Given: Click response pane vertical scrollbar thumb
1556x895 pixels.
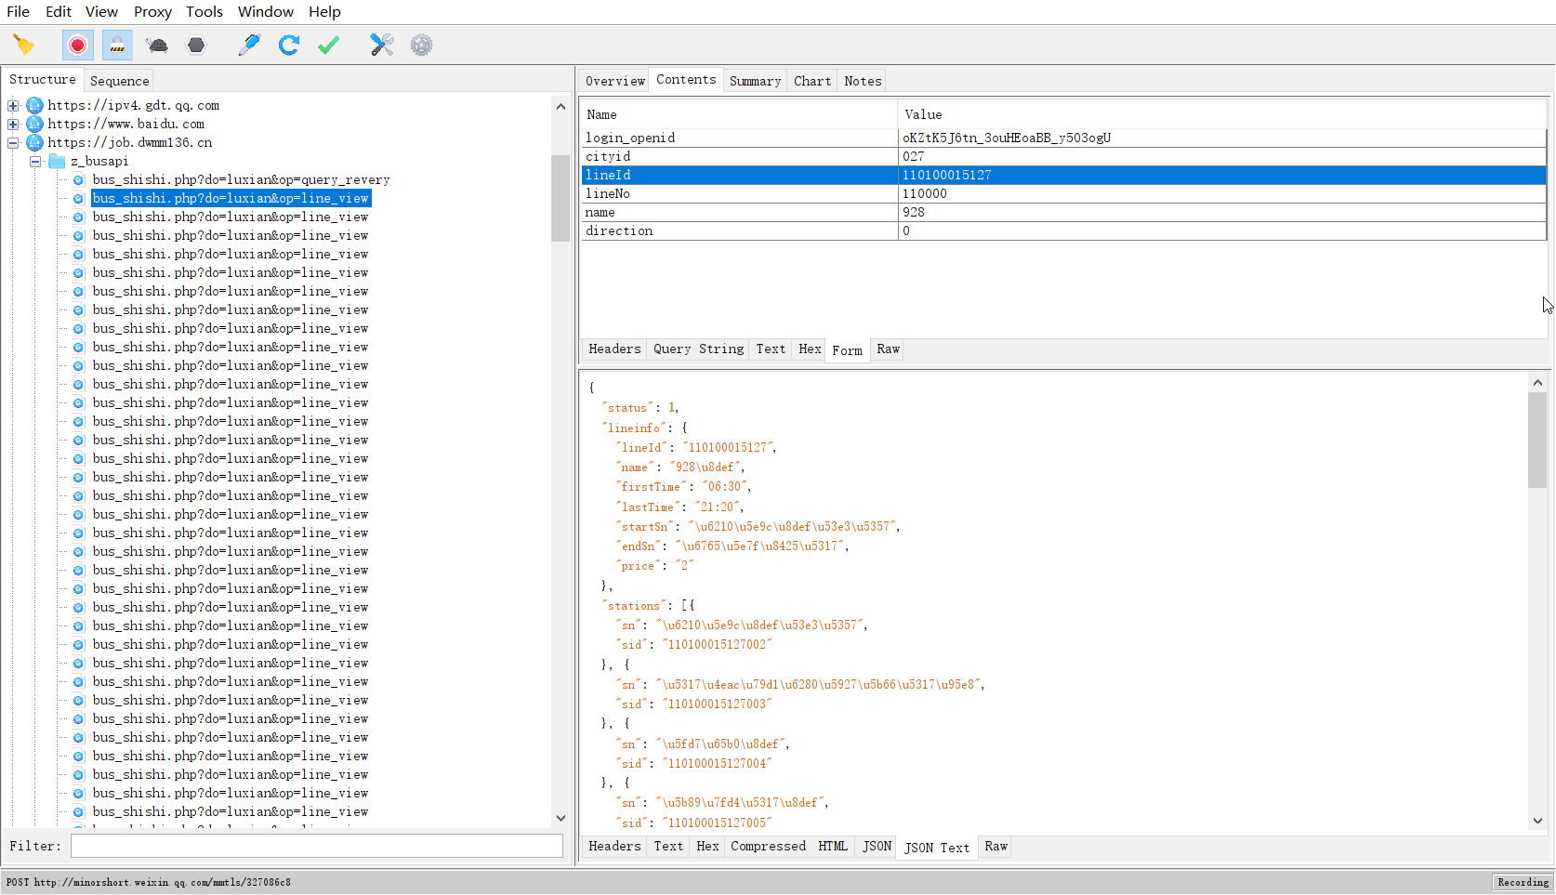Looking at the screenshot, I should (x=1537, y=440).
